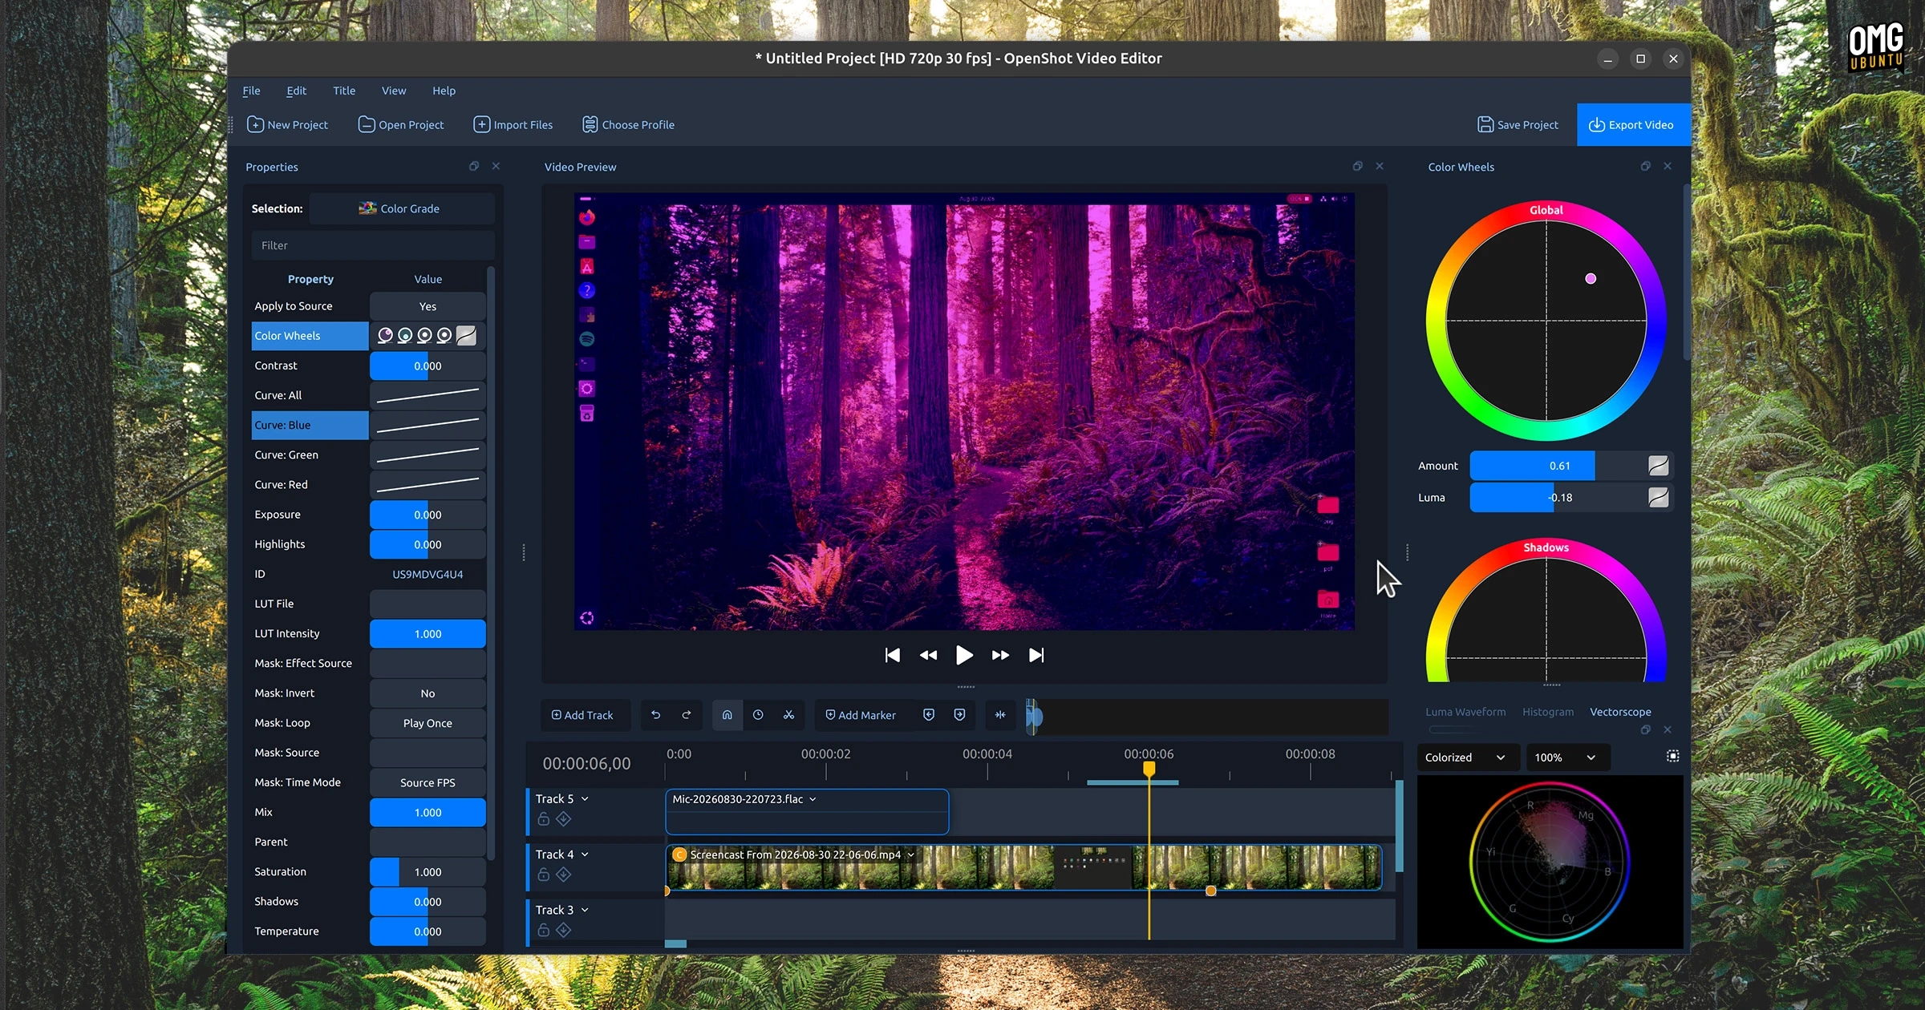
Task: Open Screencast mp4 clip menu arrow
Action: click(910, 854)
